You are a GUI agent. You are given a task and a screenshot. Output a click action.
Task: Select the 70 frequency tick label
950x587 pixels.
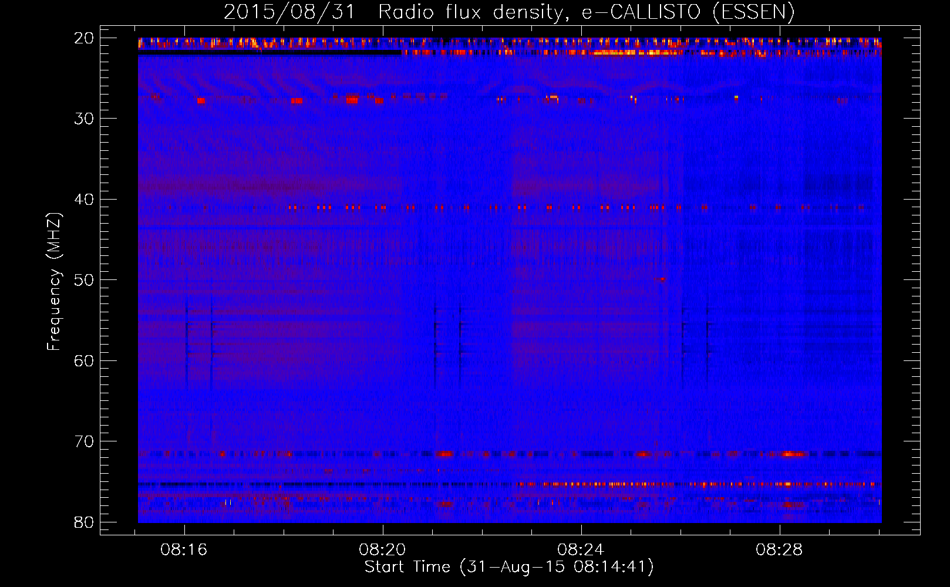[84, 441]
